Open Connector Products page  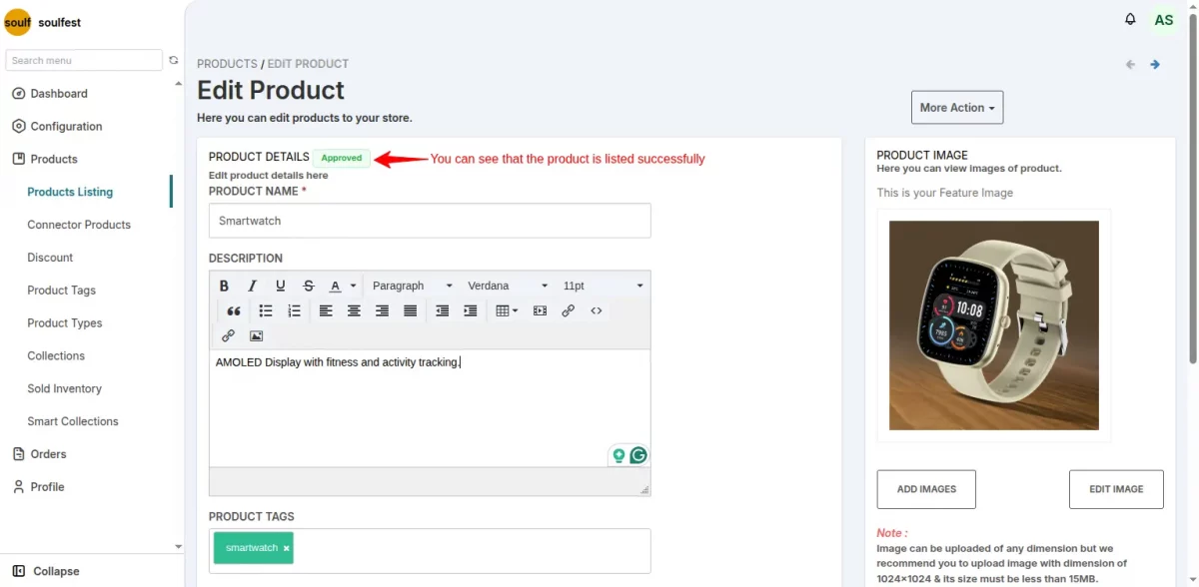coord(79,225)
